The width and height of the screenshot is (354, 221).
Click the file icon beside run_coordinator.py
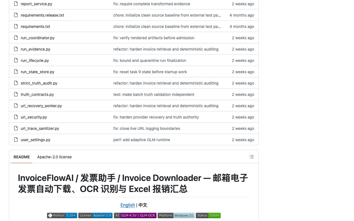point(16,38)
